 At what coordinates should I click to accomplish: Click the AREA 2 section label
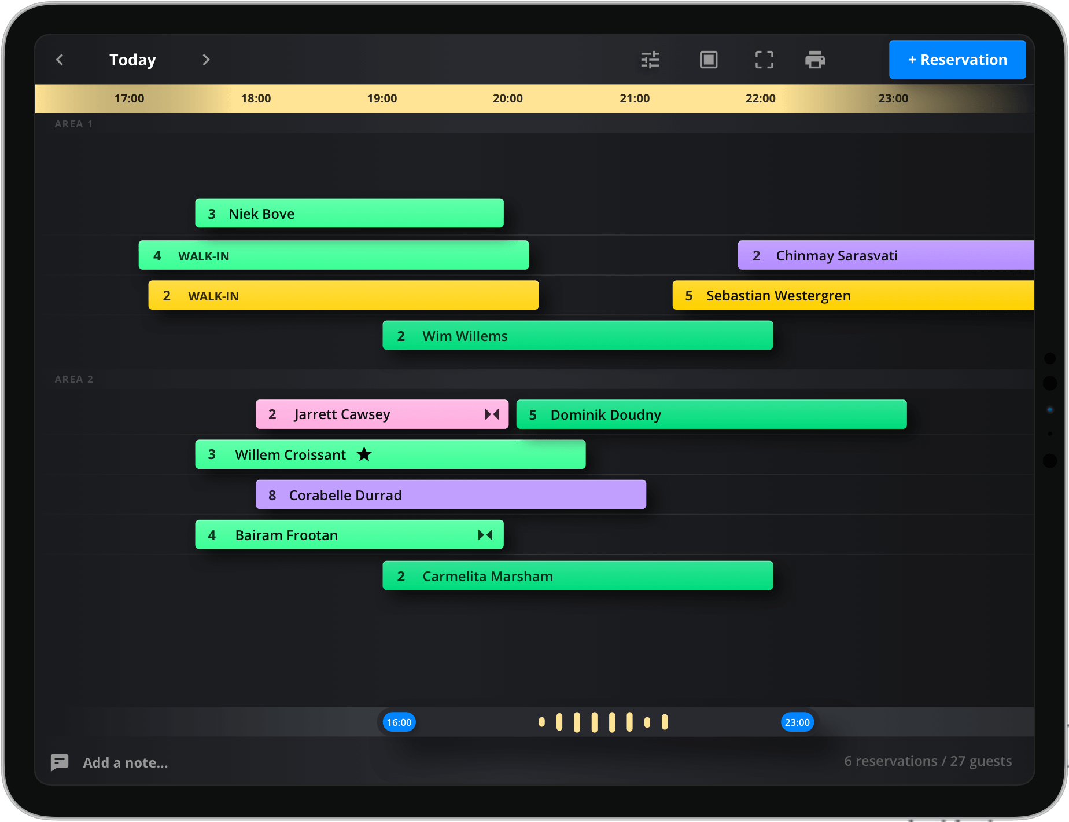coord(73,379)
